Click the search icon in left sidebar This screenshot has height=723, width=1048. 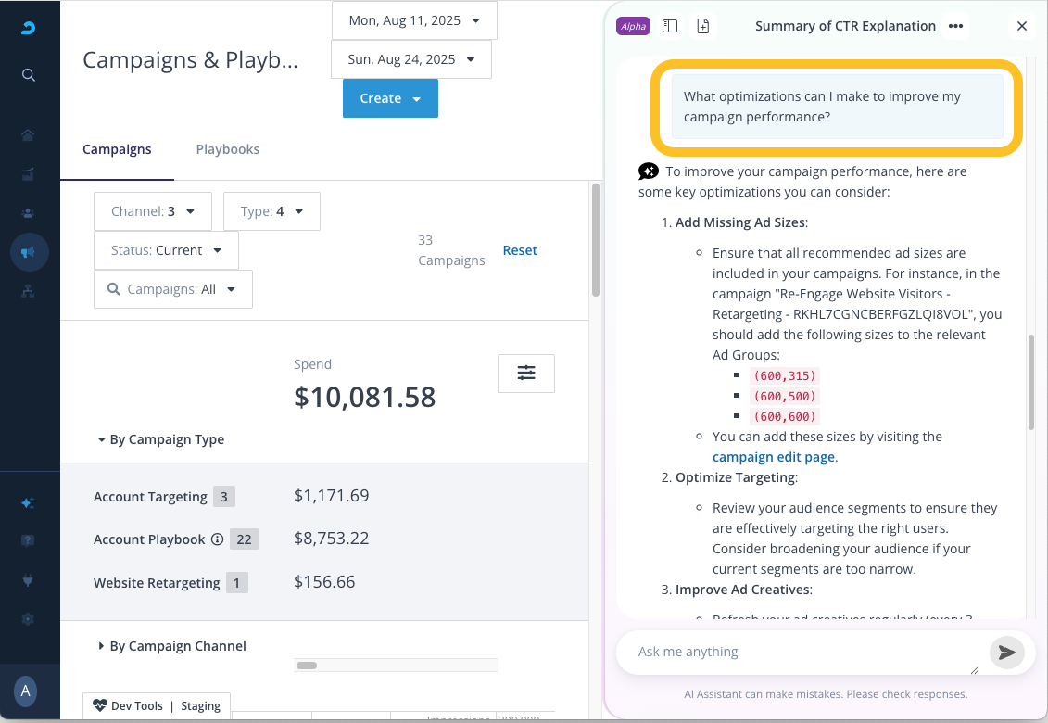(29, 74)
